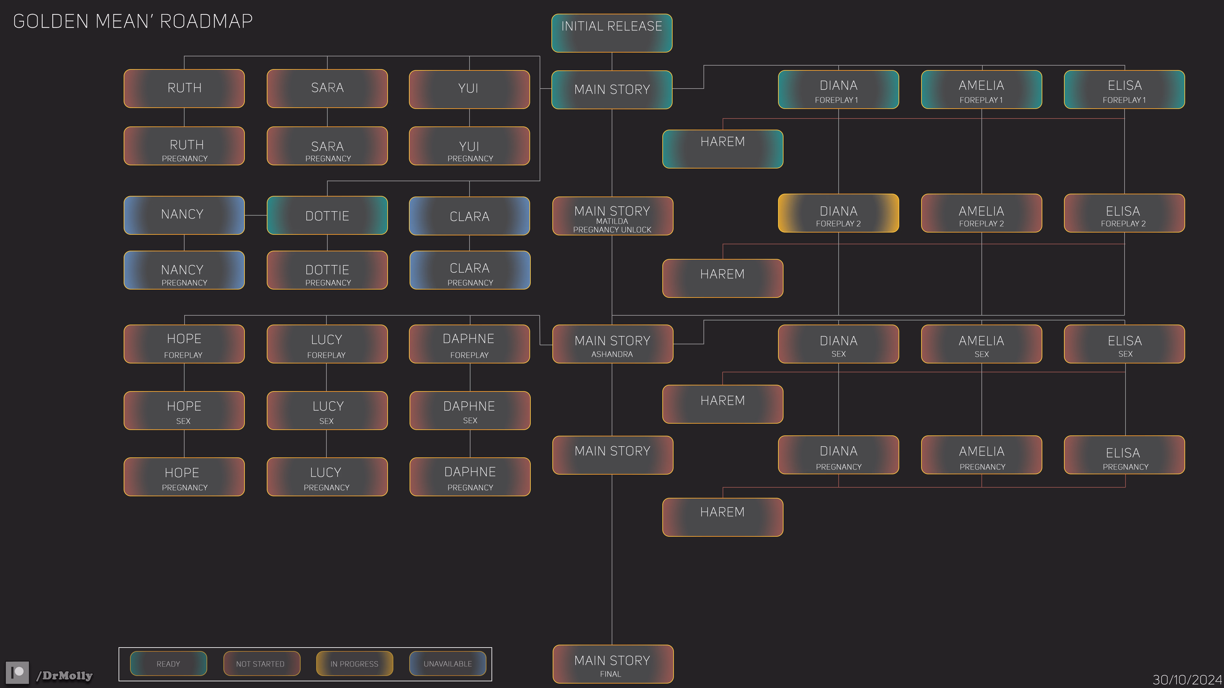Select the teal DOTTIE node
Image resolution: width=1224 pixels, height=688 pixels.
pos(327,216)
